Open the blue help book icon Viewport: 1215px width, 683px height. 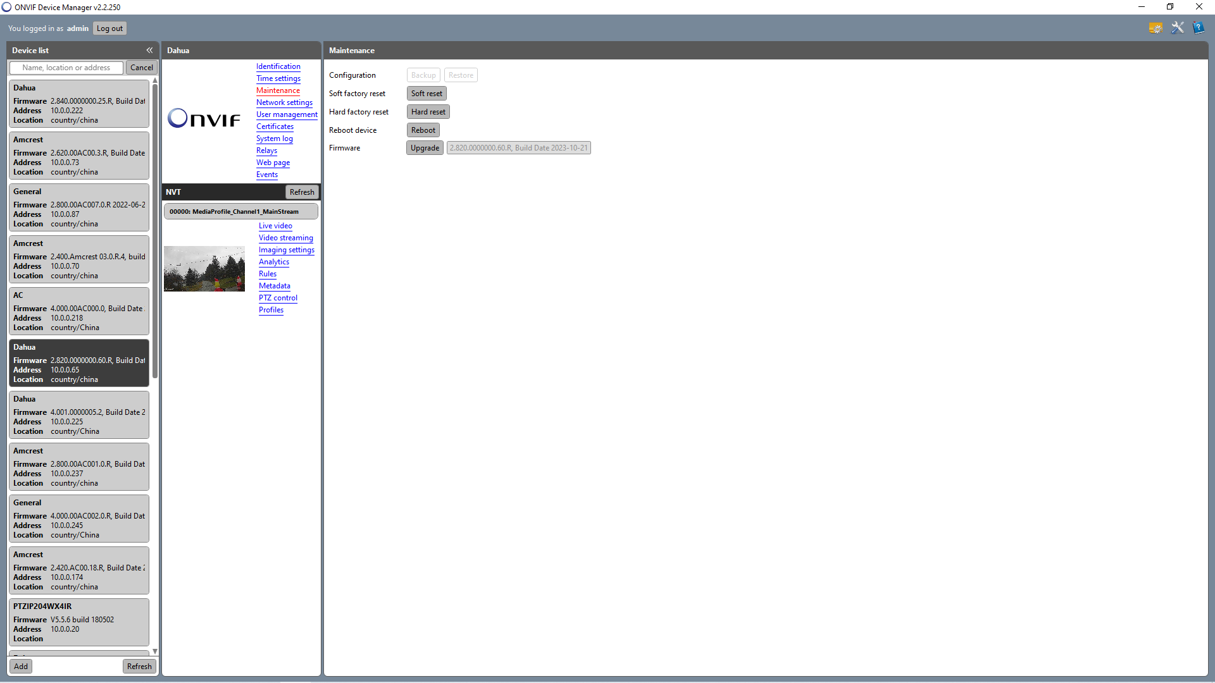pos(1199,28)
